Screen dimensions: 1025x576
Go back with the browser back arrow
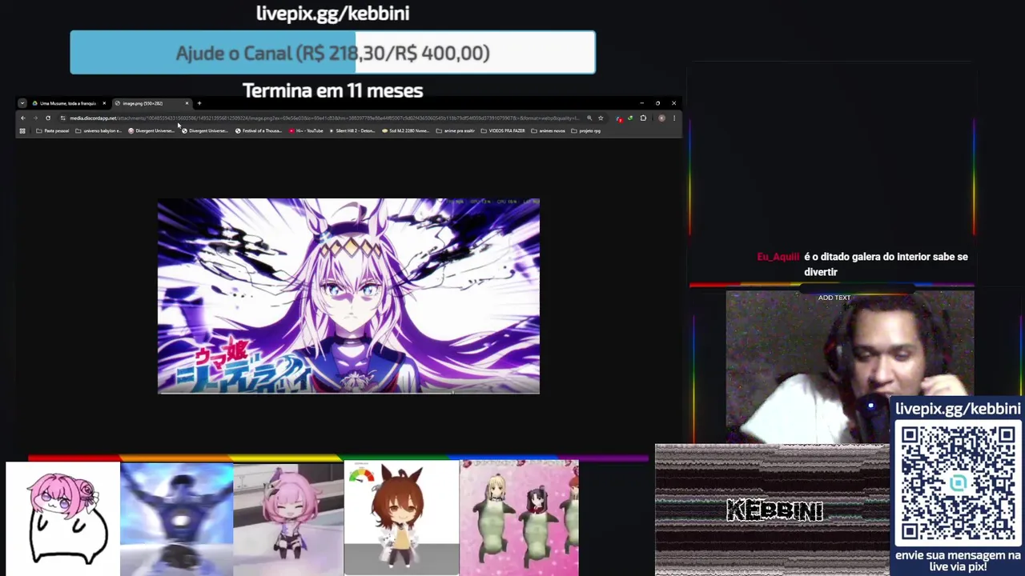pos(23,118)
